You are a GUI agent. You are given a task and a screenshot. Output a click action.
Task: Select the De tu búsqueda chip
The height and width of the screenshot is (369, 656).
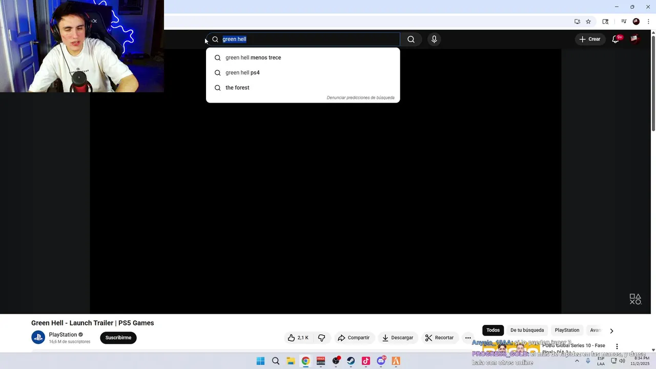click(527, 331)
